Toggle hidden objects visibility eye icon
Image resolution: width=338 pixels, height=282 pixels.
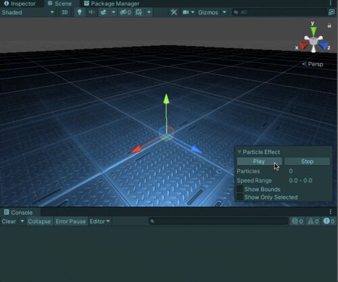125,12
